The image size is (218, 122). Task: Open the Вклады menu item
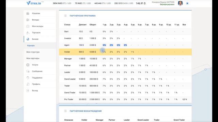tap(35, 20)
